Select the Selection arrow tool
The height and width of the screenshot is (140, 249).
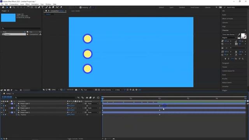click(x=7, y=7)
